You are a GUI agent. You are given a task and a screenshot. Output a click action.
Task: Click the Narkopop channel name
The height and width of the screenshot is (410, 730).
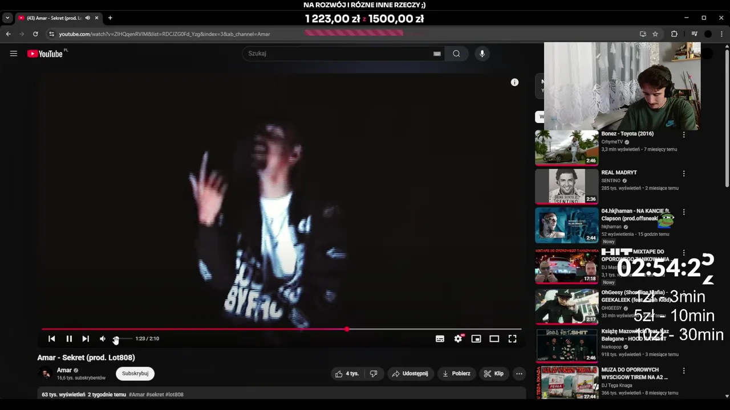click(x=611, y=347)
